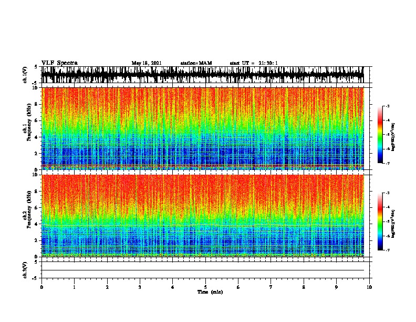Click time axis tick label "1"
This screenshot has width=416, height=322.
click(x=74, y=287)
